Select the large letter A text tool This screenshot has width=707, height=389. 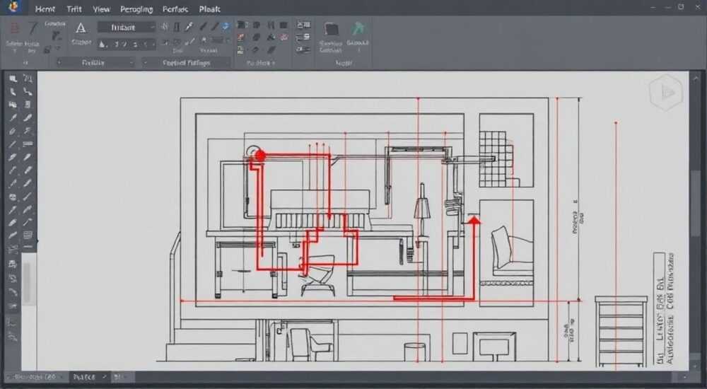pyautogui.click(x=81, y=28)
